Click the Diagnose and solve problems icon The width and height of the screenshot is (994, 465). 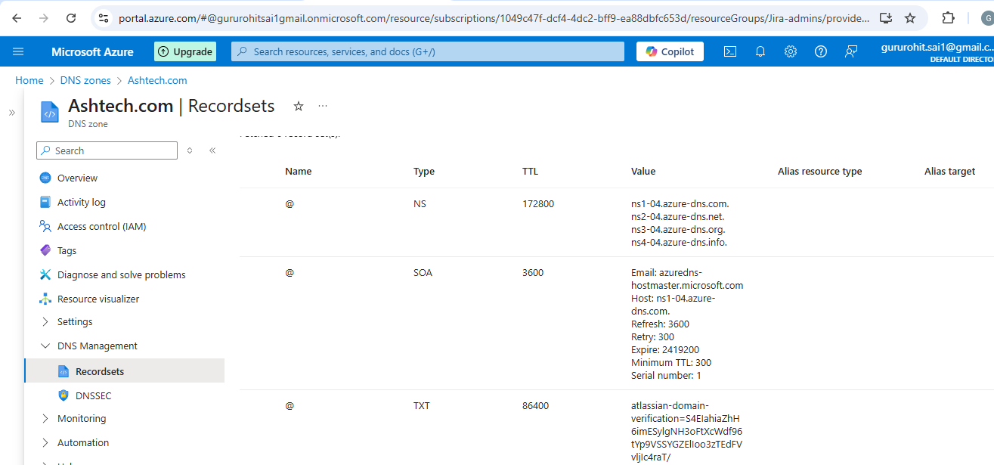(45, 274)
